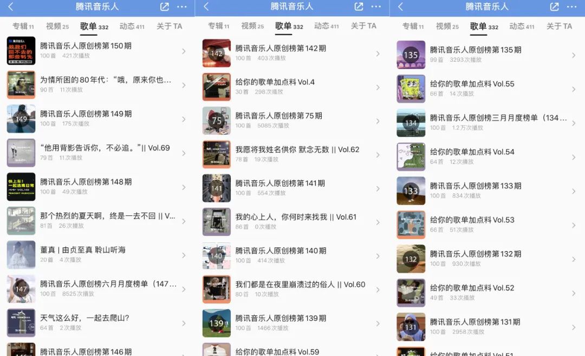Image resolution: width=585 pixels, height=356 pixels.
Task: Open the 149 cover thumbnail
Action: pyautogui.click(x=21, y=119)
